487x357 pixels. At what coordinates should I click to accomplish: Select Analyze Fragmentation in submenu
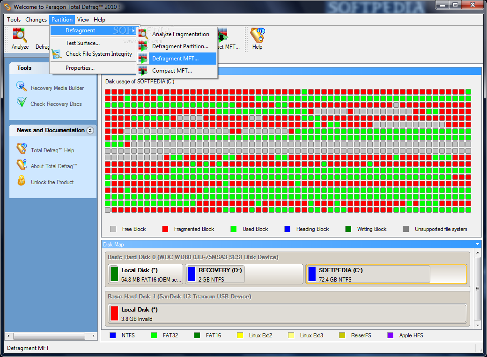(x=177, y=34)
